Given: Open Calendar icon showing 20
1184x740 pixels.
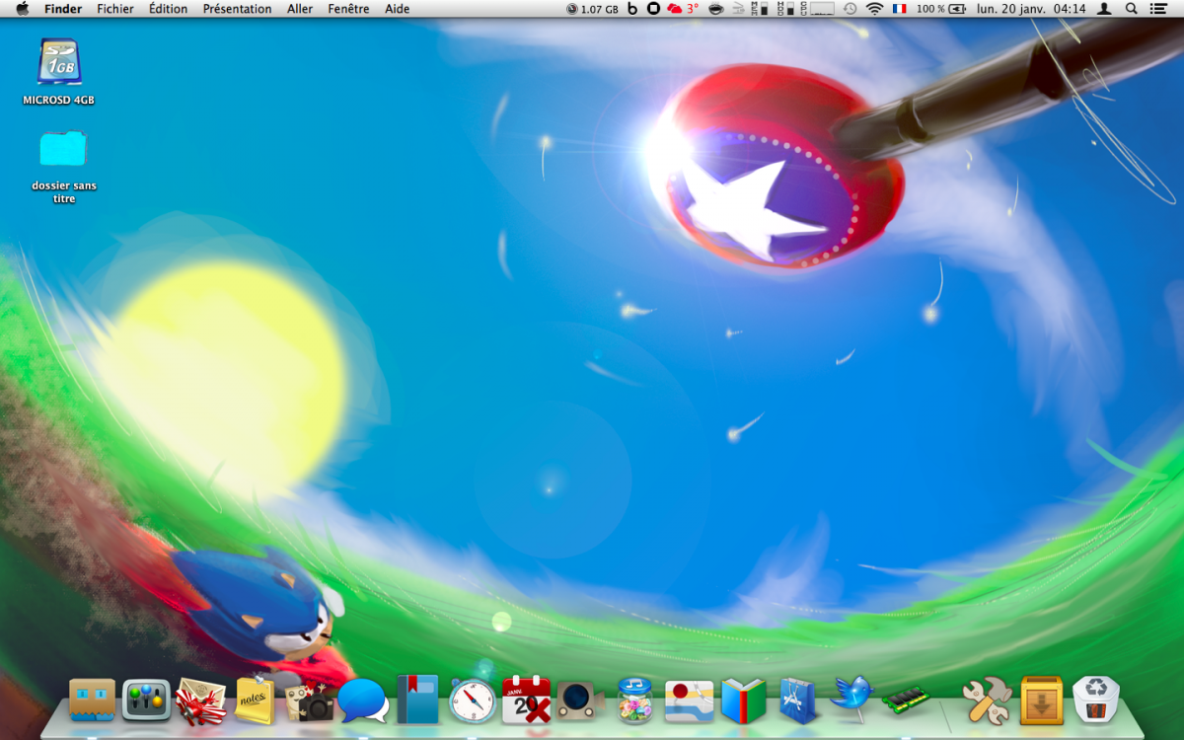Looking at the screenshot, I should pyautogui.click(x=526, y=701).
